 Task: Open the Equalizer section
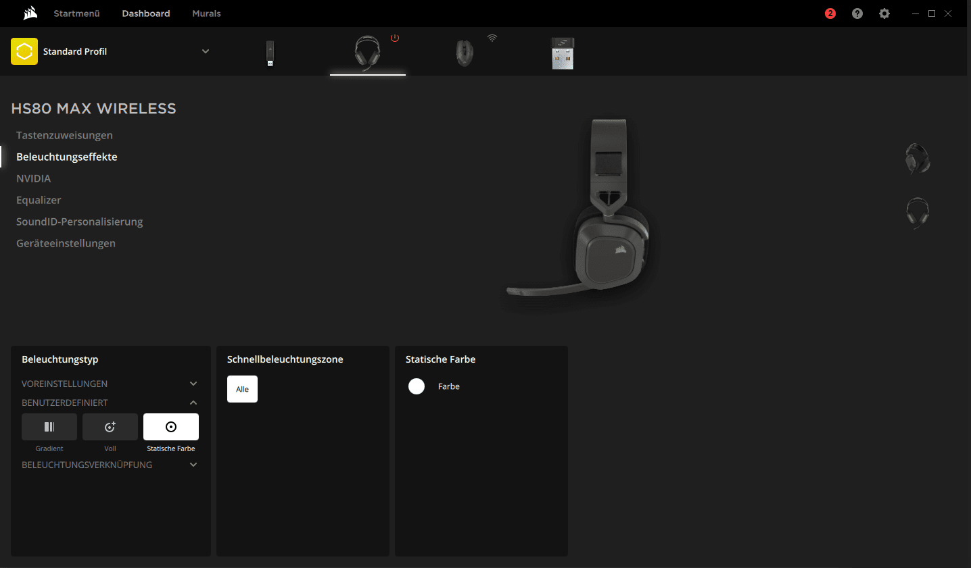coord(39,200)
